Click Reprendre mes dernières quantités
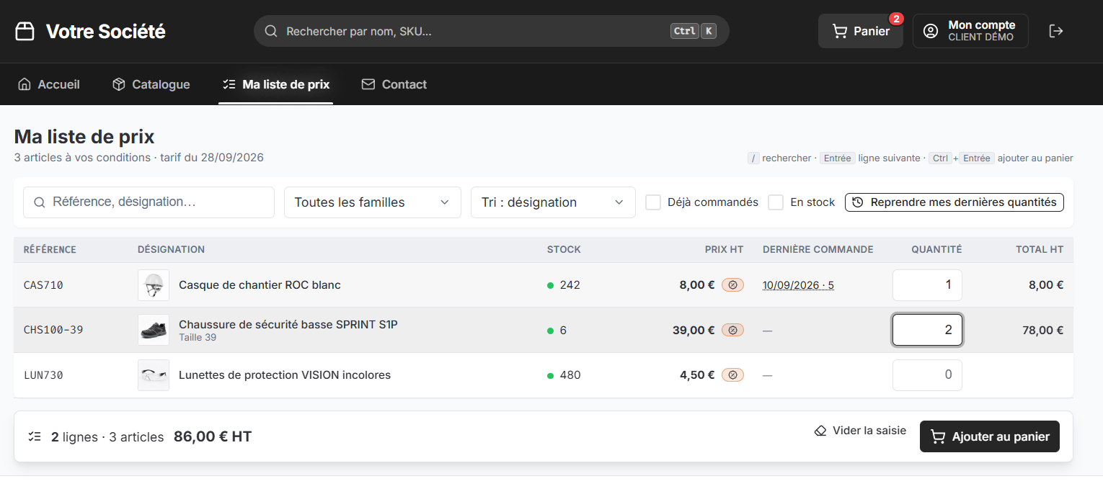 click(x=954, y=202)
